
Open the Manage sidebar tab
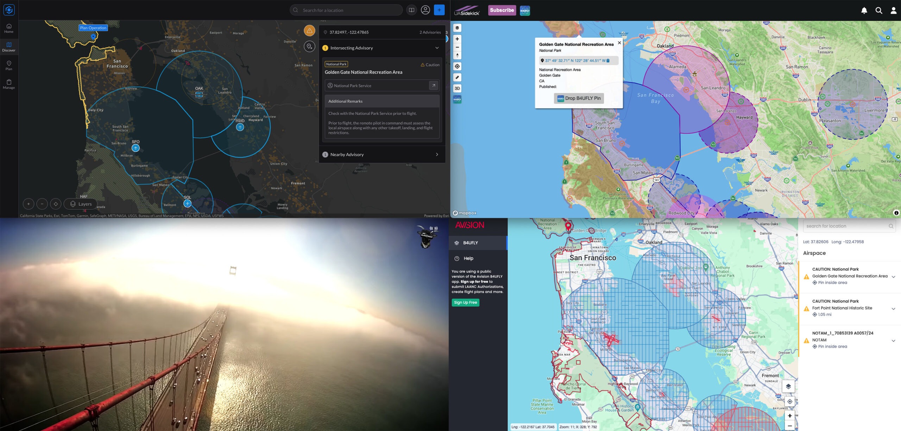[9, 84]
